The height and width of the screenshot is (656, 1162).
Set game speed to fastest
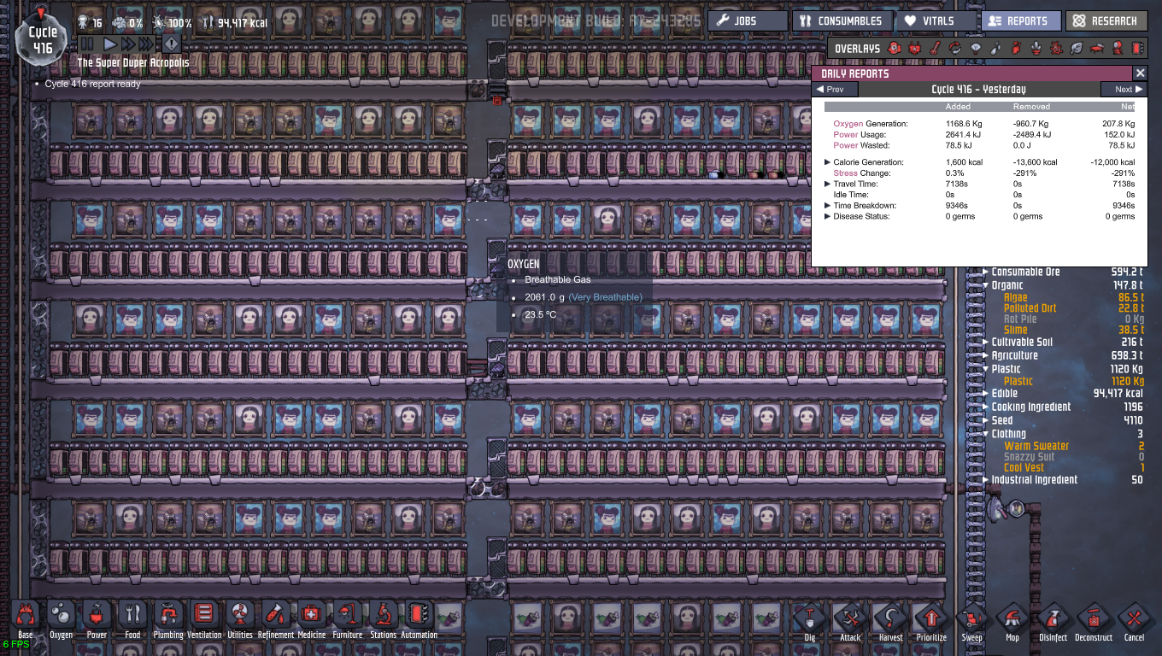coord(146,44)
